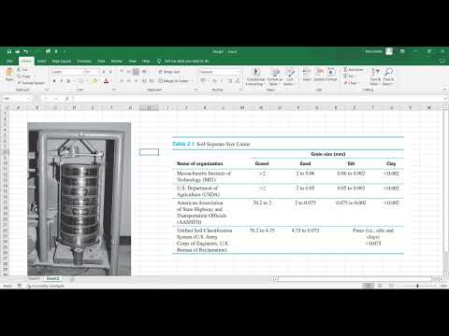The width and height of the screenshot is (449, 336).
Task: Switch to Page Layout view in status bar
Action: (x=380, y=286)
